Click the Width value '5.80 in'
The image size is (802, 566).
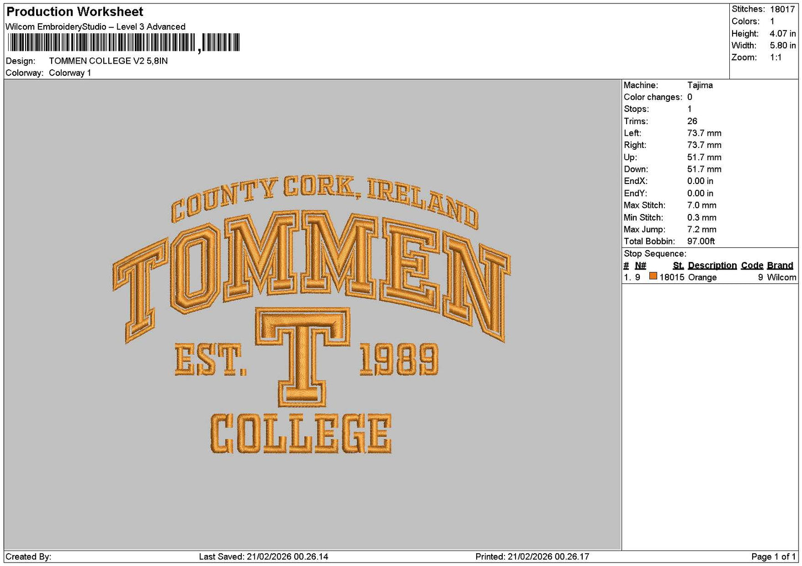[x=783, y=46]
